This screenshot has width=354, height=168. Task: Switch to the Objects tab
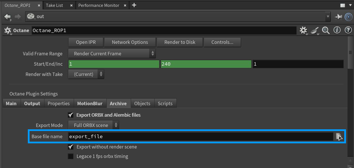(x=142, y=103)
